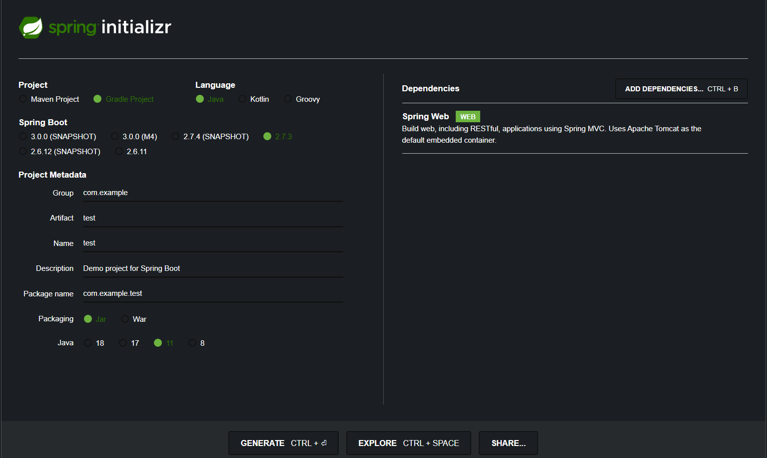Click the Language section heading
The width and height of the screenshot is (767, 458).
215,85
